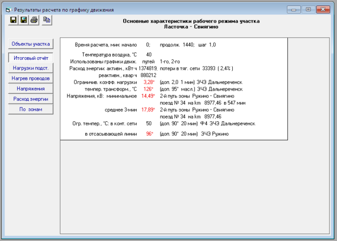The width and height of the screenshot is (337, 241).
Task: Click the return line temperature value 96
Action: click(x=150, y=134)
